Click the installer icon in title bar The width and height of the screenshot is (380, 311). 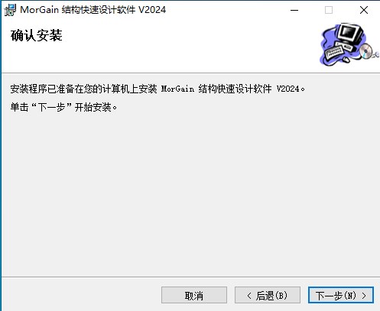(10, 10)
